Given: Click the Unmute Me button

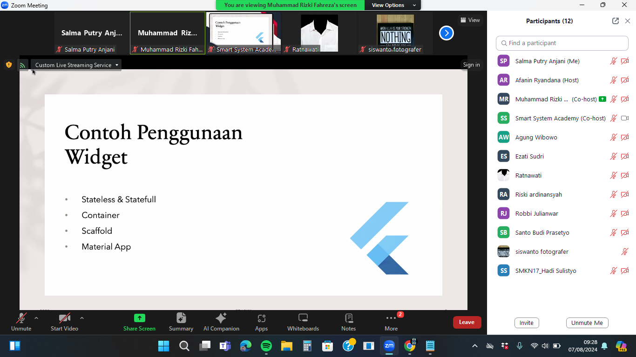Looking at the screenshot, I should [587, 323].
